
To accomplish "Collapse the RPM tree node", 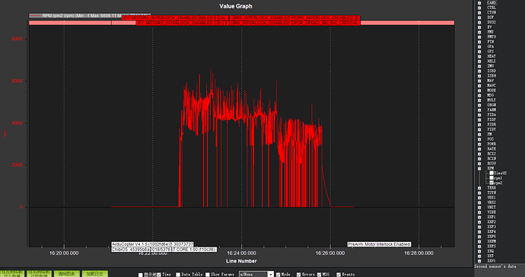I will point(479,168).
